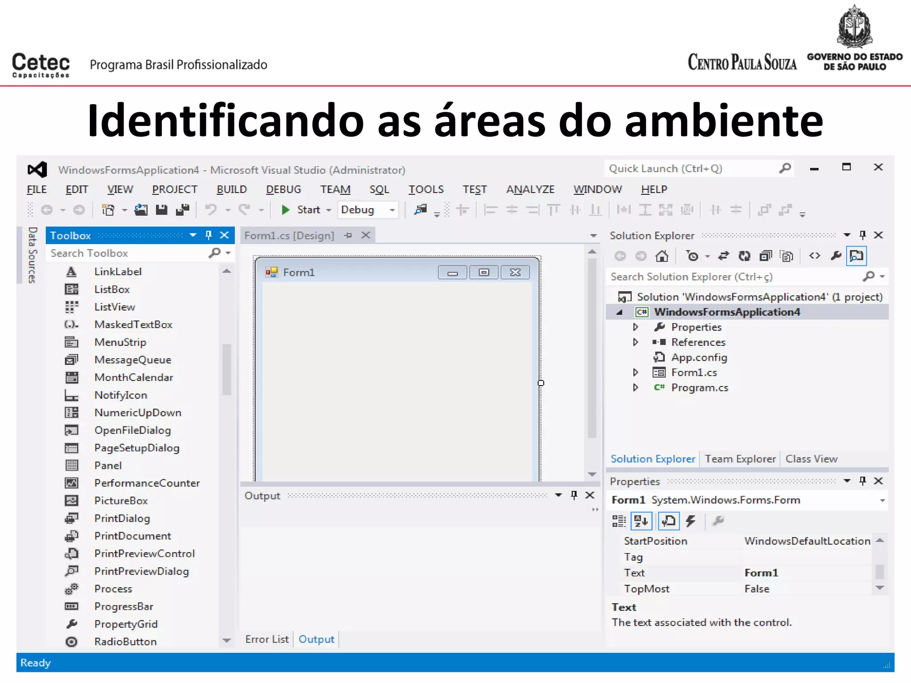Click the Refresh icon in Solution Explorer
This screenshot has height=683, width=911.
[744, 256]
